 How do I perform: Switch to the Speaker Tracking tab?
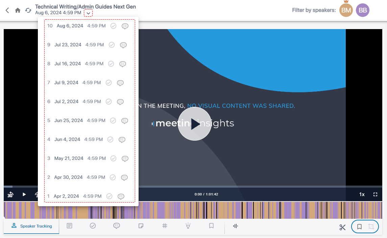coord(32,226)
